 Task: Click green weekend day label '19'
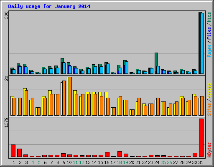(x=125, y=162)
